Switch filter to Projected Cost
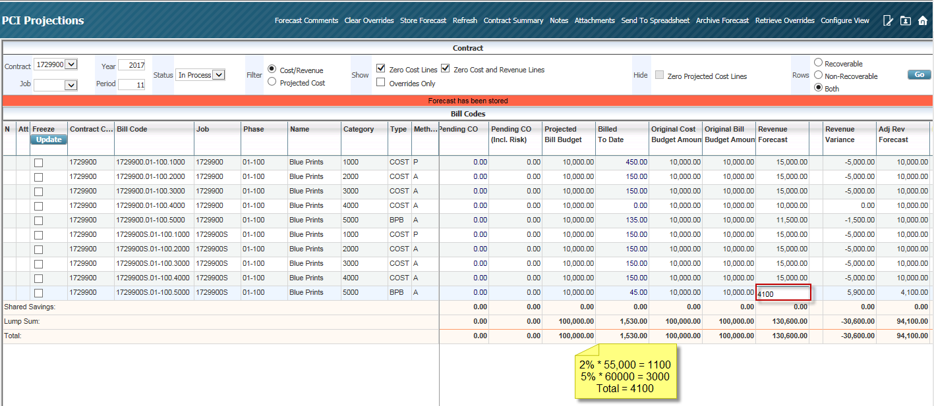 (x=272, y=81)
